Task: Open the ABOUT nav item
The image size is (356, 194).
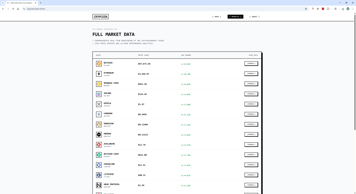Action: point(254,17)
